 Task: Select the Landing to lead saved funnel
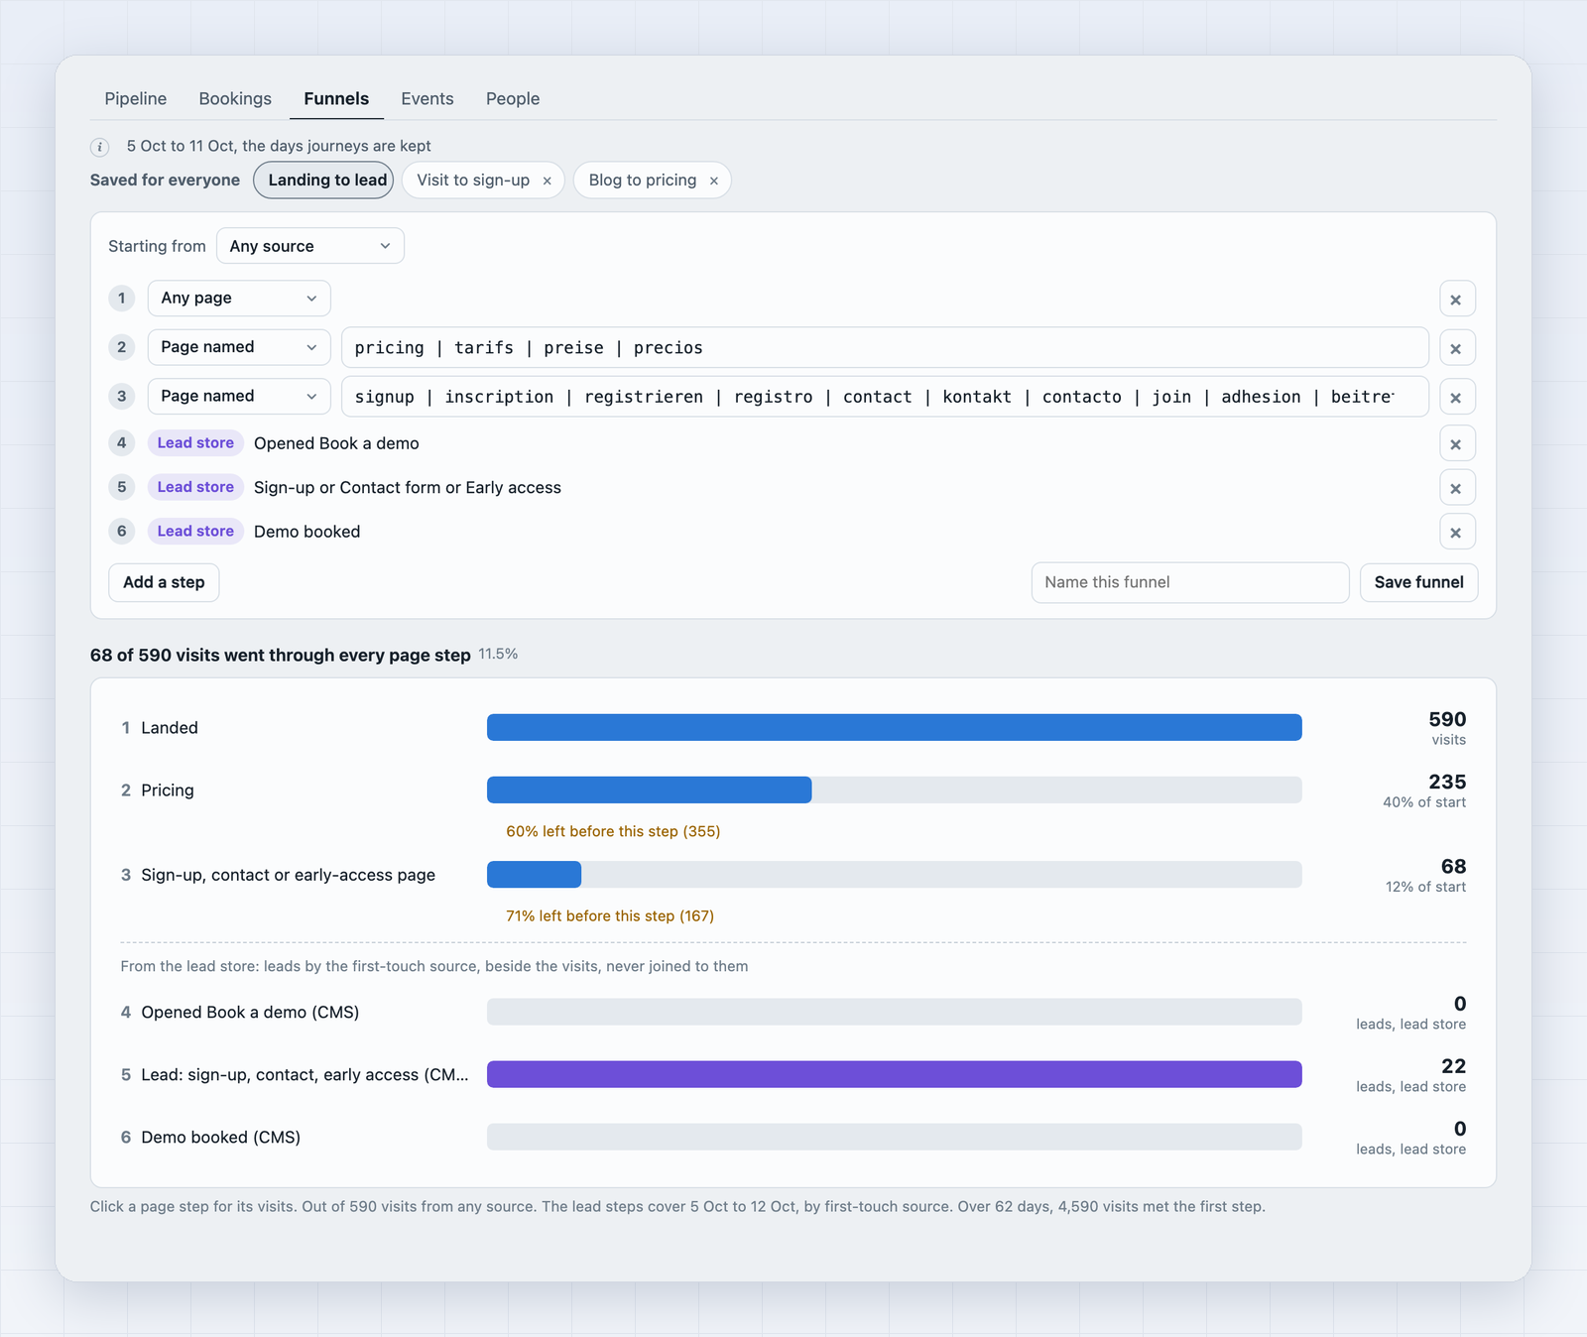(x=323, y=180)
